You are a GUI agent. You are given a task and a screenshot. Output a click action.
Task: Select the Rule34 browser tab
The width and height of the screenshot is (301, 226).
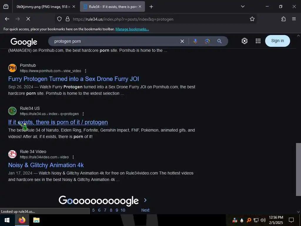[112, 7]
